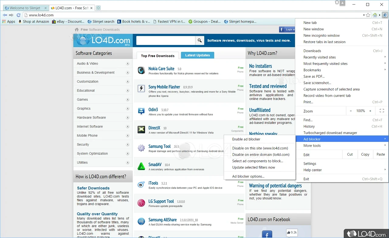Click the Slimjet main menu button
Viewport: 389px width, 238px height.
tap(385, 15)
